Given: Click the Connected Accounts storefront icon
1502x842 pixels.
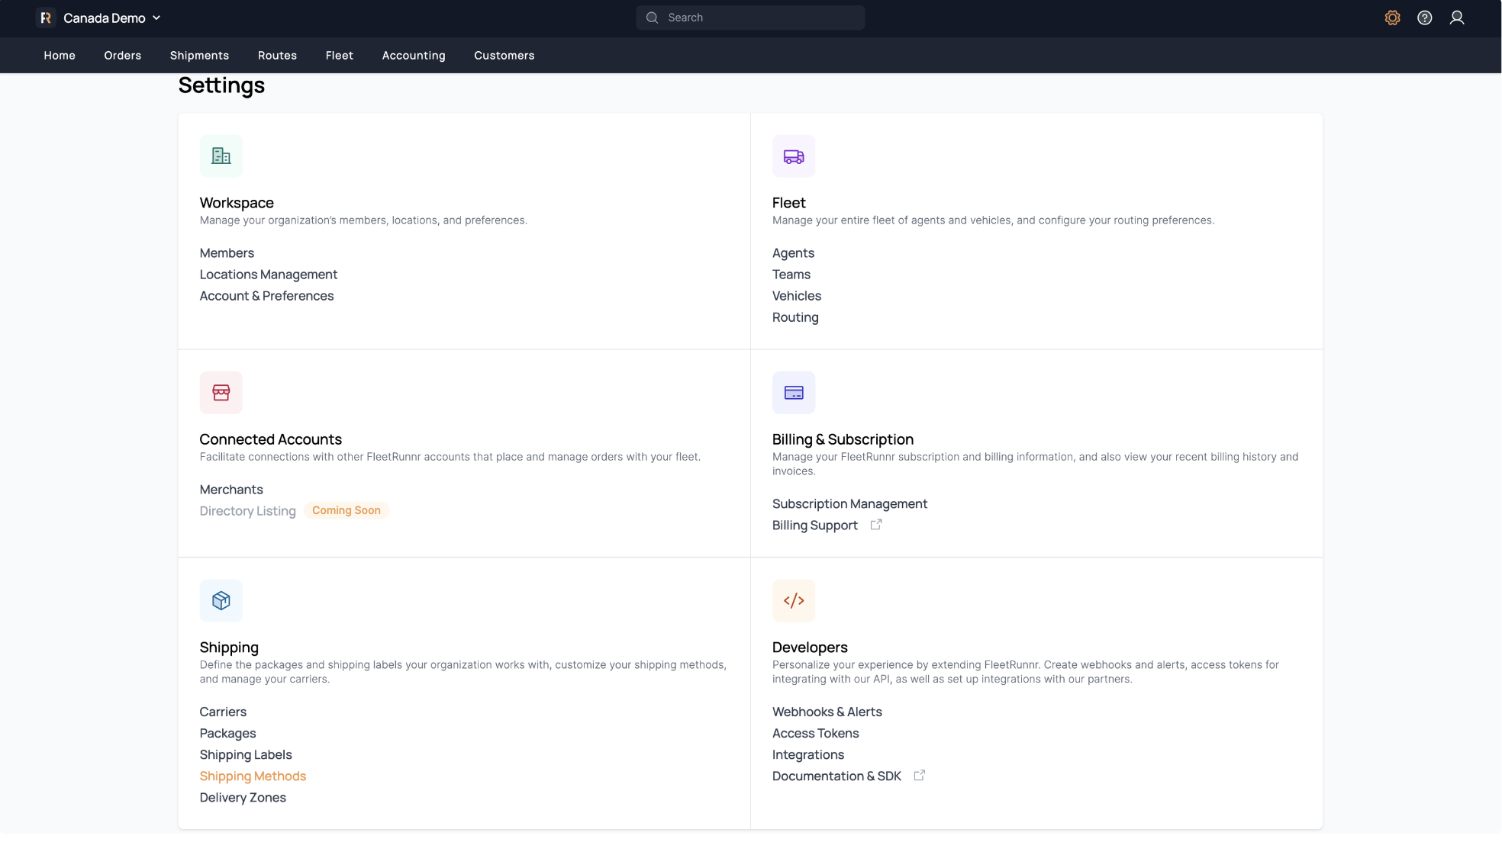Looking at the screenshot, I should pyautogui.click(x=221, y=393).
